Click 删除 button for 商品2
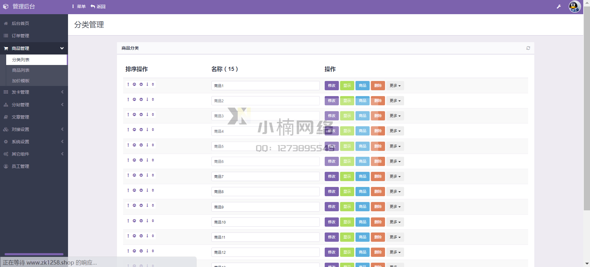The width and height of the screenshot is (590, 267). 378,101
